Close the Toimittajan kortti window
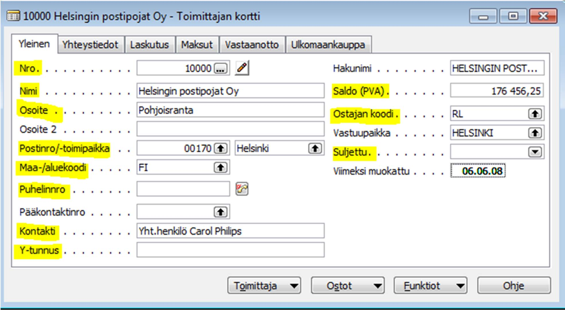This screenshot has height=310, width=565. (543, 16)
